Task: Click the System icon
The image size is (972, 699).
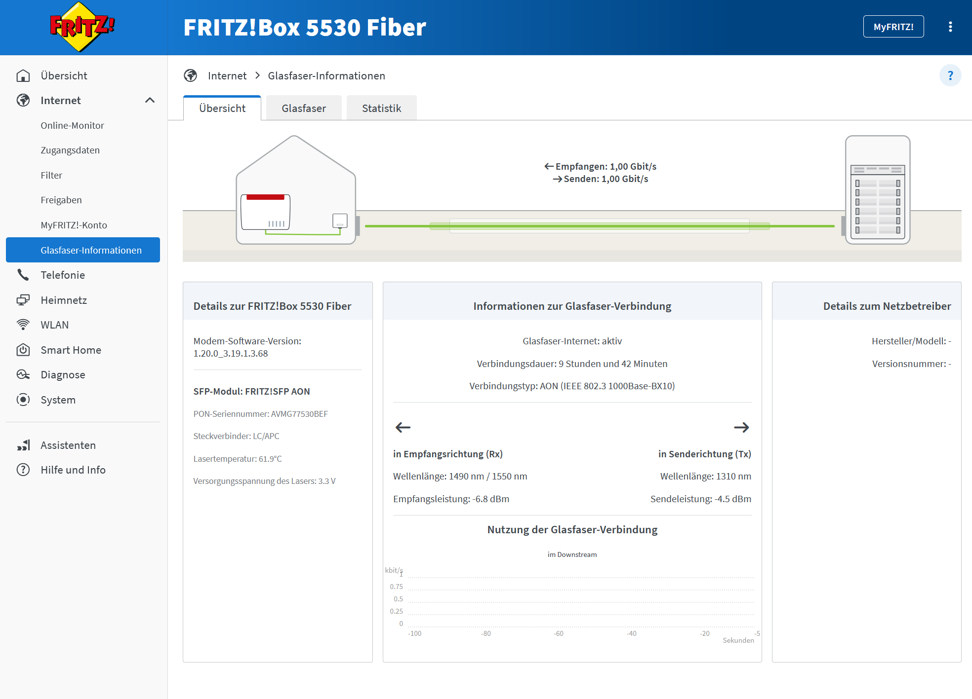Action: 23,400
